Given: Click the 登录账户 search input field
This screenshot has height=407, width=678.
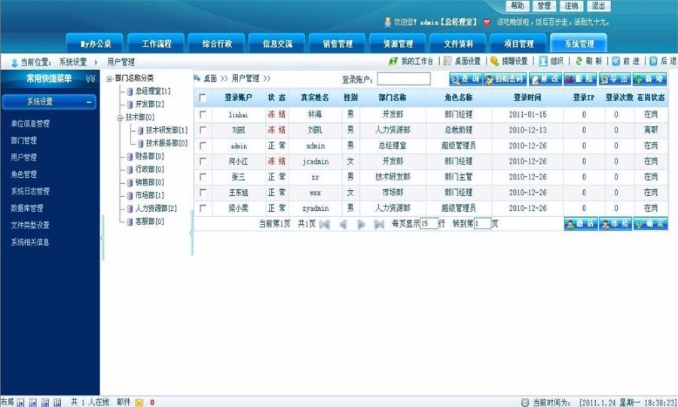Looking at the screenshot, I should (x=404, y=78).
